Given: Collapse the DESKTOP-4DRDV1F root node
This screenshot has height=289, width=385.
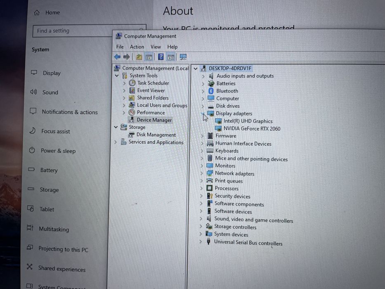Looking at the screenshot, I should (x=196, y=69).
